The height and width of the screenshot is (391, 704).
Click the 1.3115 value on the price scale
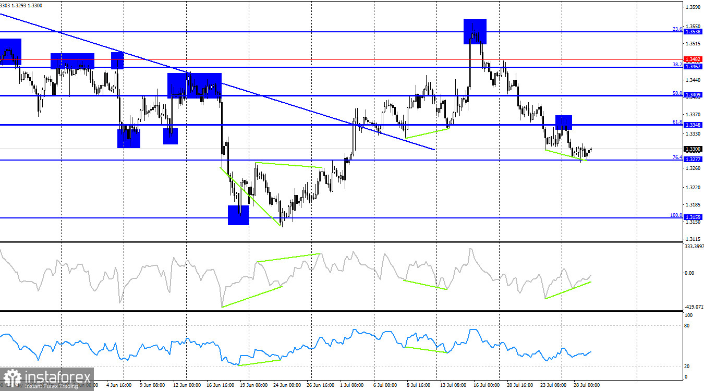pyautogui.click(x=693, y=239)
